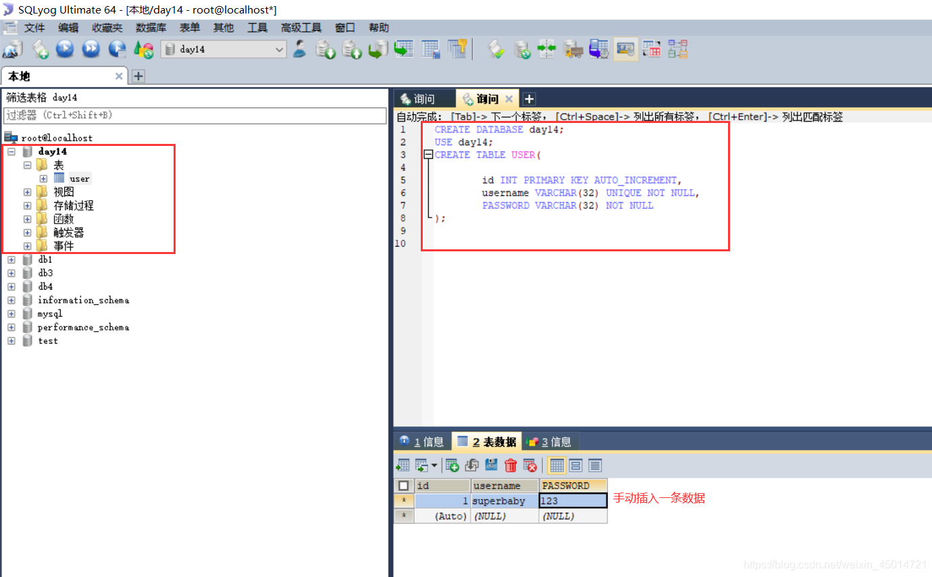Save changes with floppy disk icon

click(x=492, y=466)
